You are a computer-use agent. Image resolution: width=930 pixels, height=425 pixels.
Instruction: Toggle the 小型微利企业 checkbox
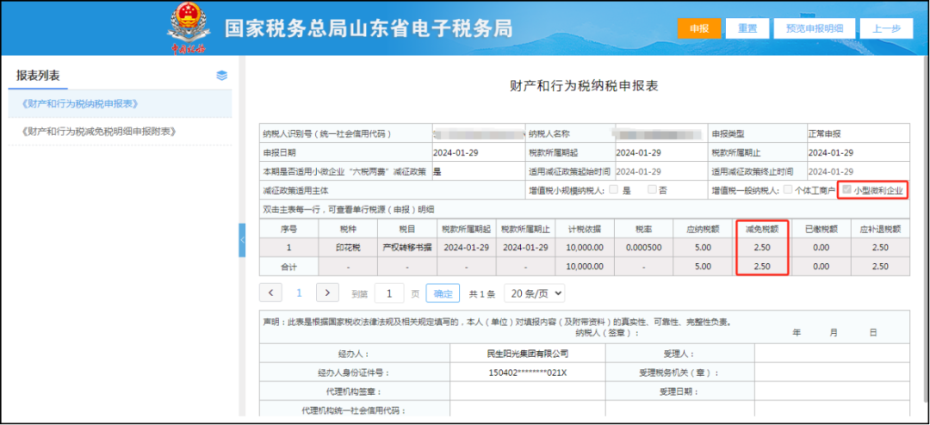846,190
